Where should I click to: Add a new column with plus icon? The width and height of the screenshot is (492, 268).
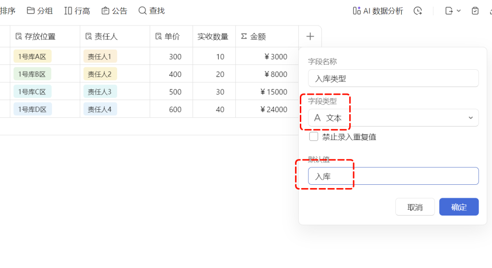[310, 37]
